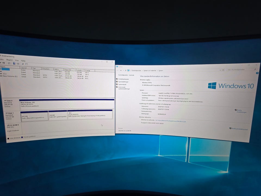Screen dimensions: 261x196
Task: Sort by the Layout column header
Action: click(x=26, y=68)
